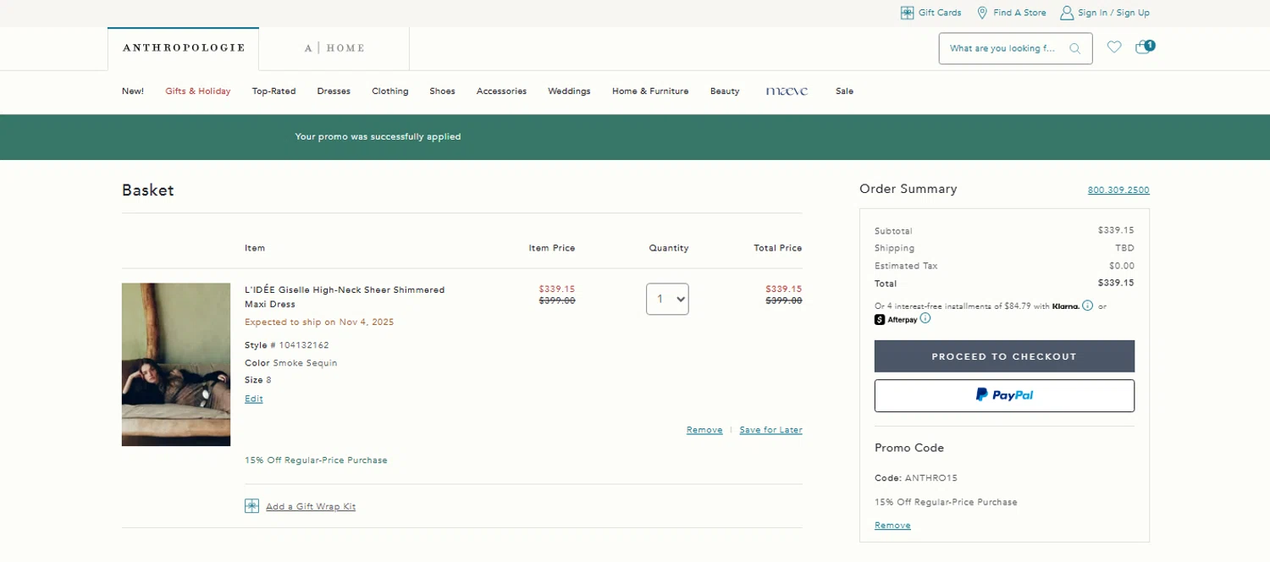This screenshot has height=562, width=1270.
Task: Click the search magnifier icon
Action: click(1075, 48)
